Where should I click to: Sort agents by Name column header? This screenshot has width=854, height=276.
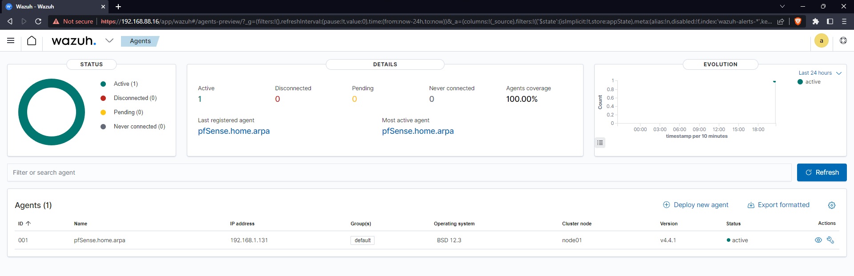pos(81,224)
